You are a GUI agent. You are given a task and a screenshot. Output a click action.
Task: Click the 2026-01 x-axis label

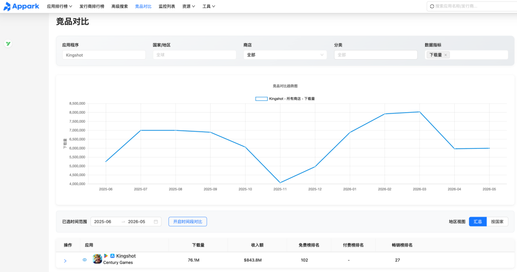pos(350,189)
